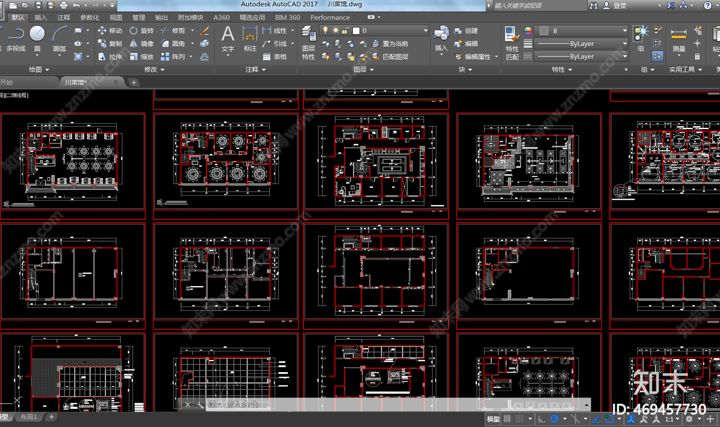Choose the Move (移动) tool
The height and width of the screenshot is (427, 720).
coord(110,31)
